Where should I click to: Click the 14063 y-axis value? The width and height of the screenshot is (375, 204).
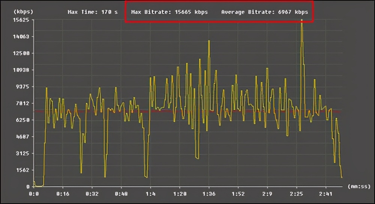coord(21,37)
